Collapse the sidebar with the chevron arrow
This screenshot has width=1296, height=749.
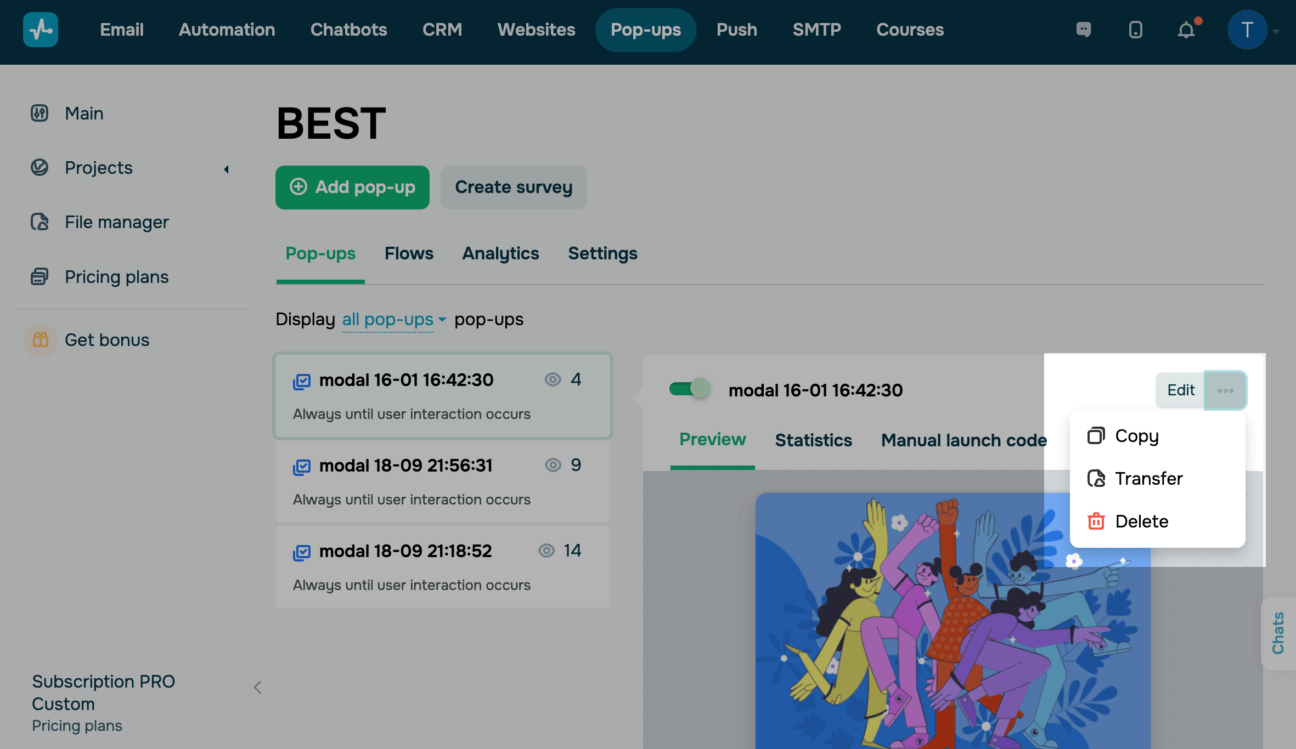click(257, 687)
